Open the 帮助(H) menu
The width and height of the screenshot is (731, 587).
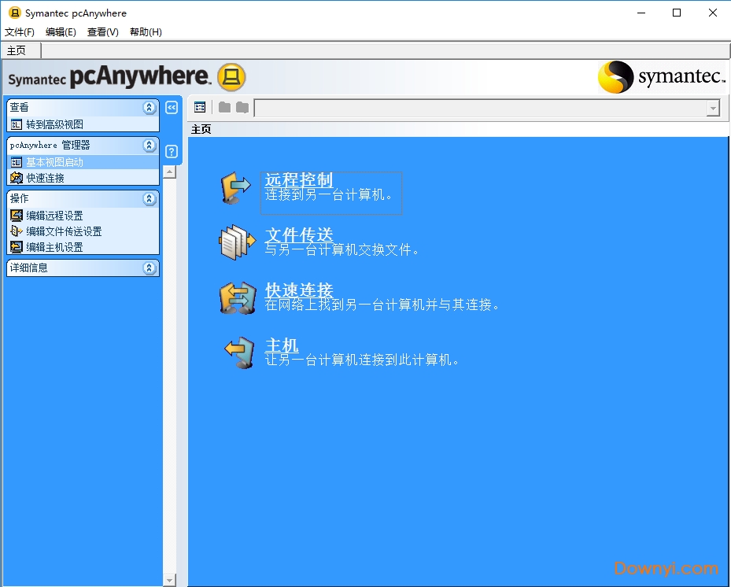(146, 32)
